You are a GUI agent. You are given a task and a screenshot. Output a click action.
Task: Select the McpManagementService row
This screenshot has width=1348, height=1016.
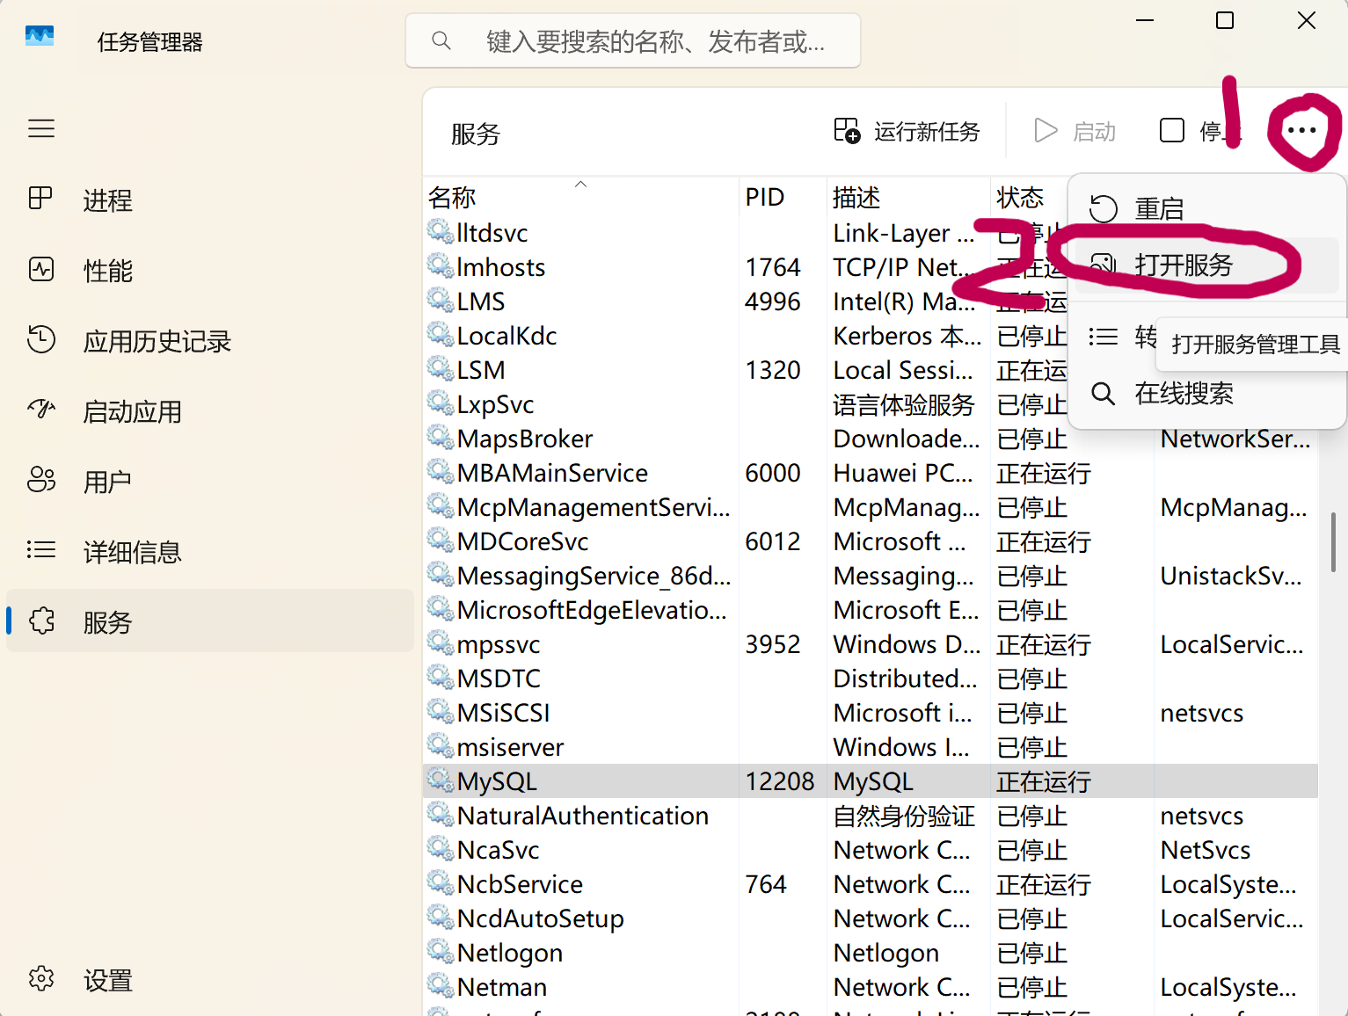click(x=871, y=507)
